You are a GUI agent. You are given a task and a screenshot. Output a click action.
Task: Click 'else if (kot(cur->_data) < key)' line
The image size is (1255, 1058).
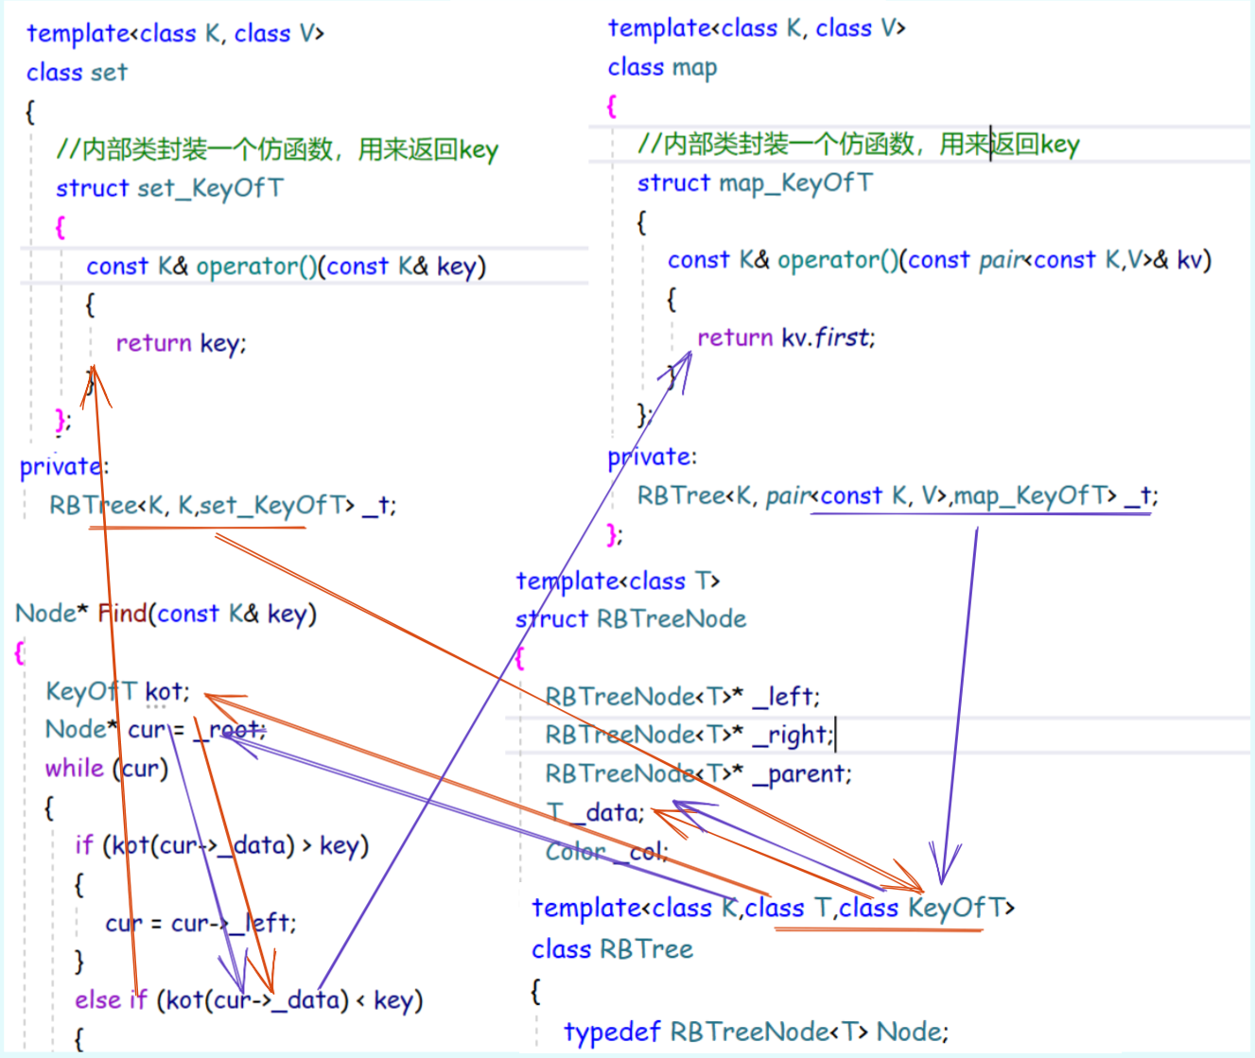pos(249,999)
